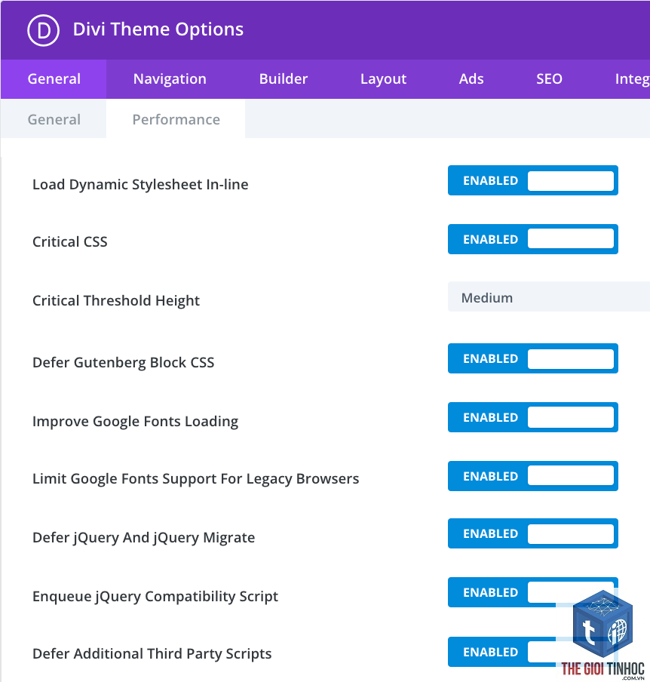Click the Defer Gutenberg Block CSS label
650x682 pixels.
coord(124,362)
